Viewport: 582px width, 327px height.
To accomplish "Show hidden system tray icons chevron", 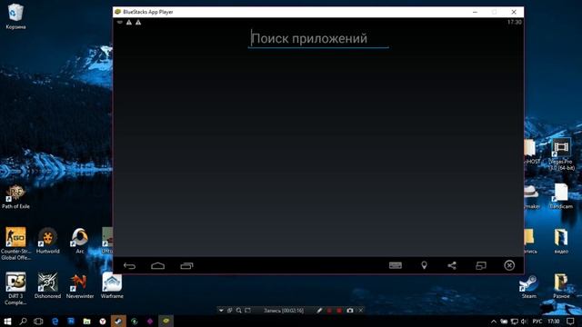I will pos(494,322).
